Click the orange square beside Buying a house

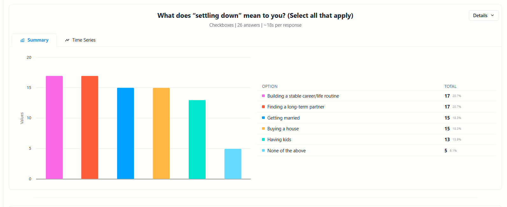tap(263, 128)
